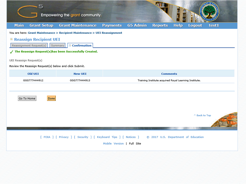This screenshot has width=246, height=184.
Task: Open the Keyboard Tips footer link
Action: coord(107,137)
